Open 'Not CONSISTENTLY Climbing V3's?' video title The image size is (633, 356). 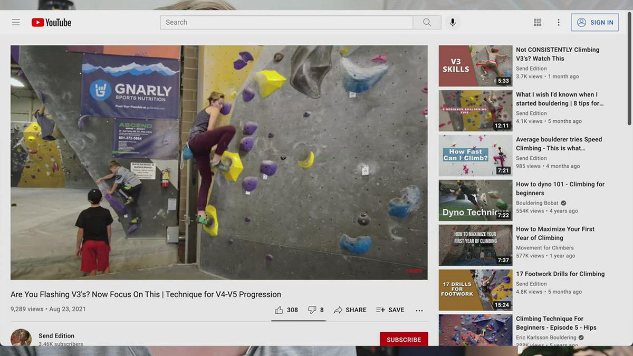click(x=558, y=54)
